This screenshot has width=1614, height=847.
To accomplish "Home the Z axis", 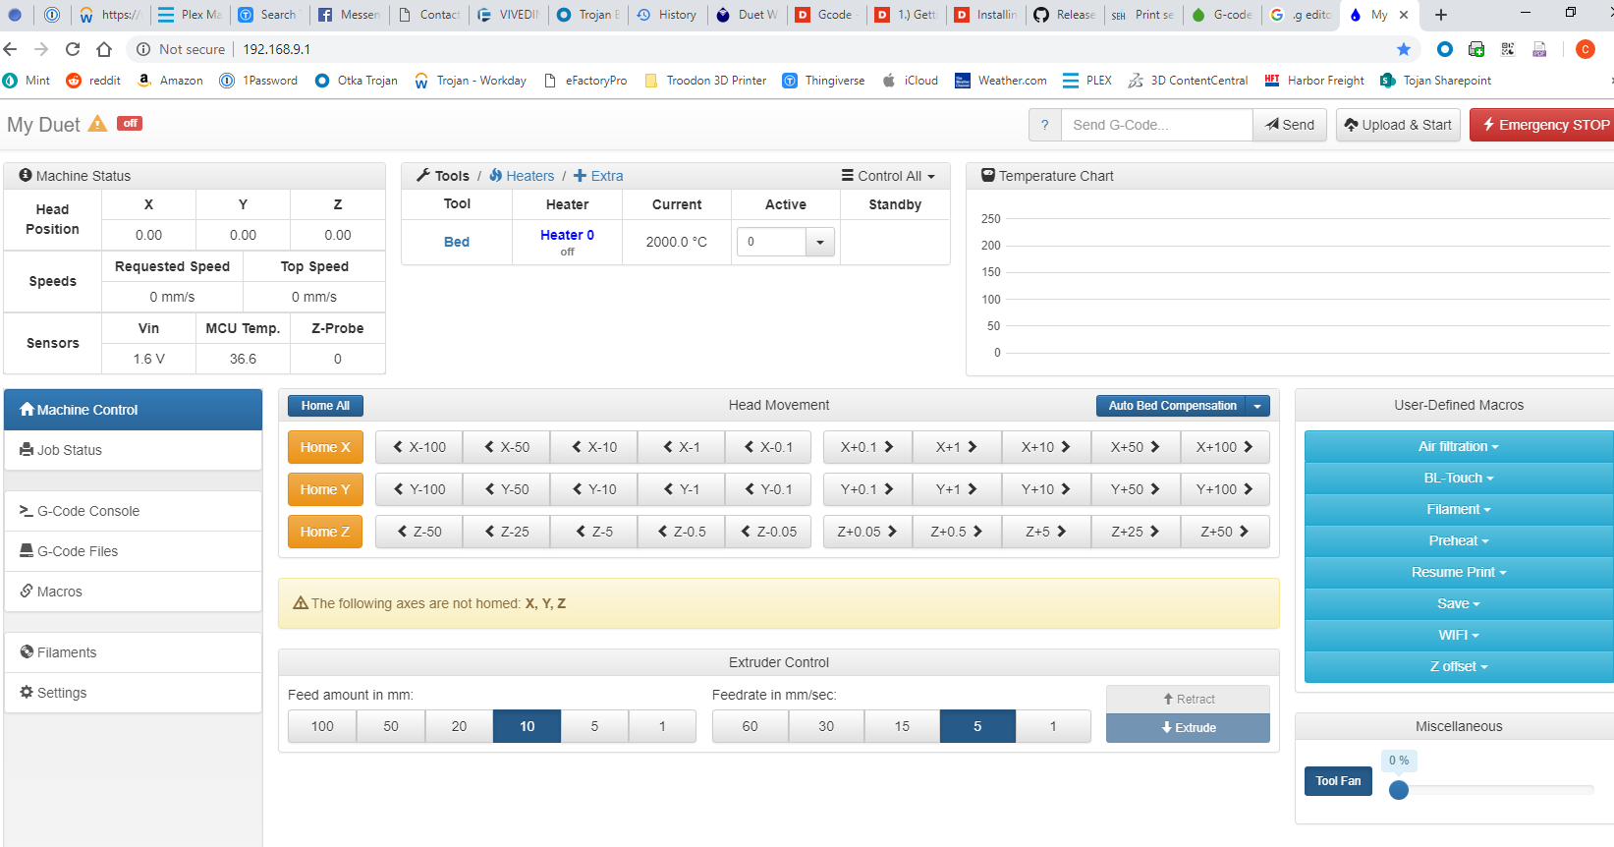I will (x=325, y=532).
